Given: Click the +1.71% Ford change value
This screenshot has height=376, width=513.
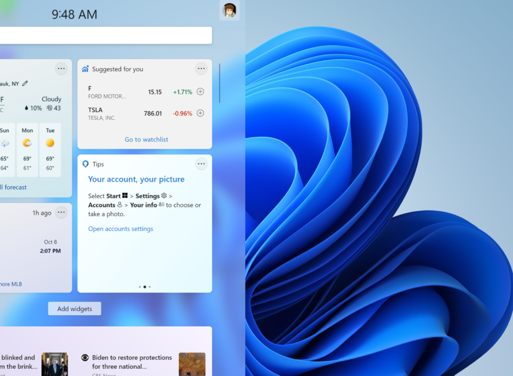Looking at the screenshot, I should pyautogui.click(x=182, y=92).
